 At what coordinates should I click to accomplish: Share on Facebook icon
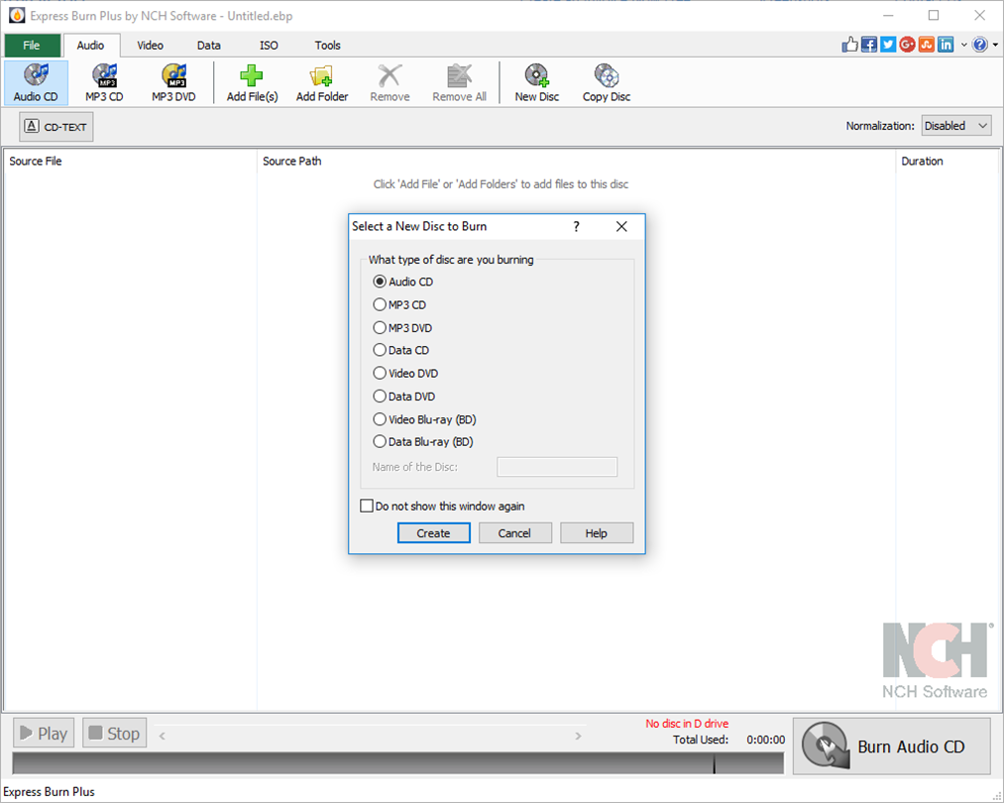869,45
